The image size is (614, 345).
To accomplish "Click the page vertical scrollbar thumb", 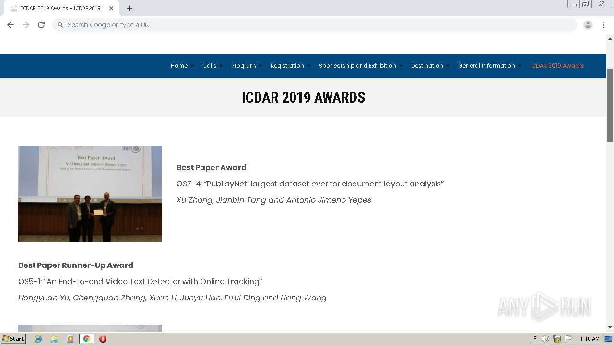I will (x=610, y=104).
